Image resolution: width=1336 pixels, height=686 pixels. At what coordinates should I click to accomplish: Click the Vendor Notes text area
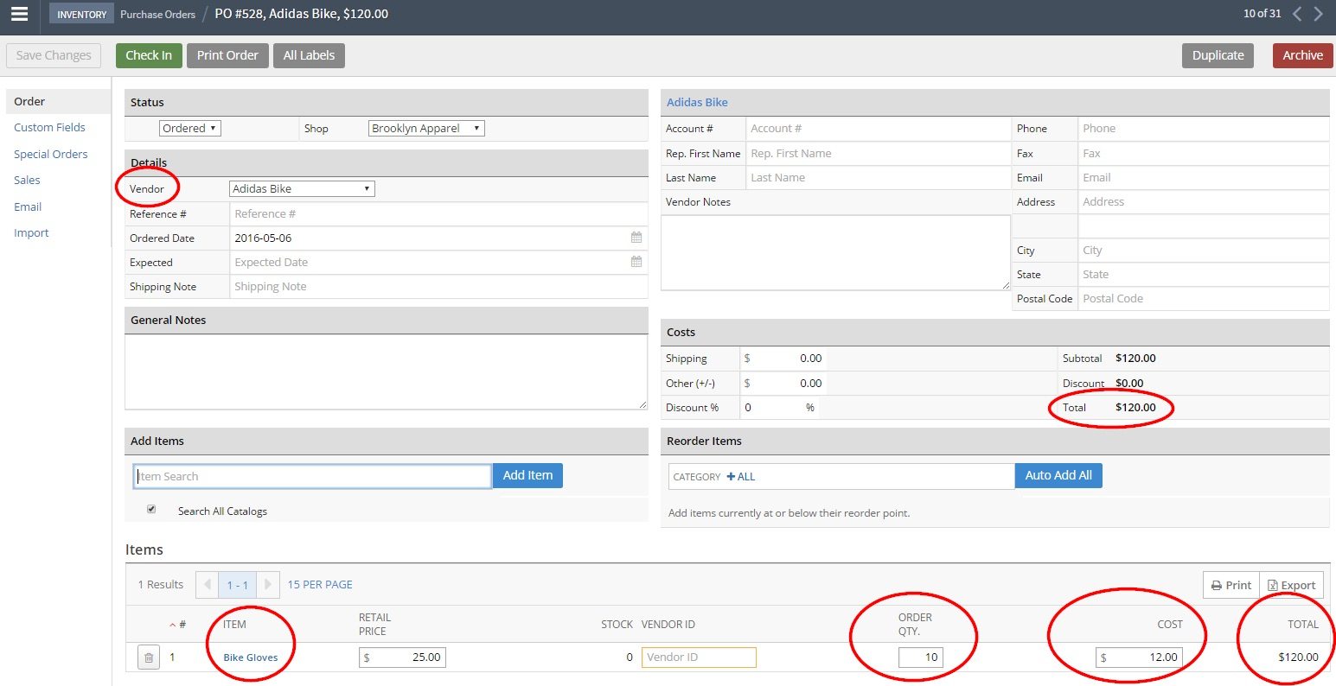[835, 252]
